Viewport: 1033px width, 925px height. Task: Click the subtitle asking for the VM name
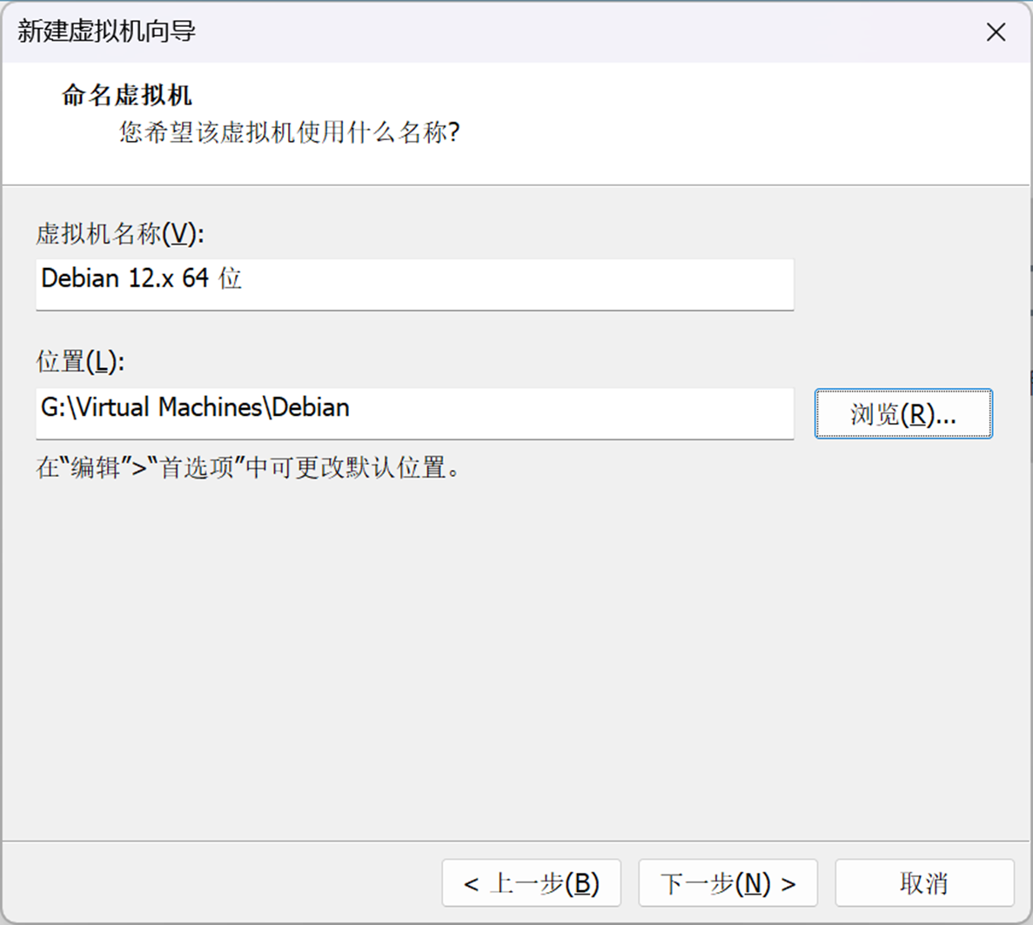pyautogui.click(x=289, y=132)
